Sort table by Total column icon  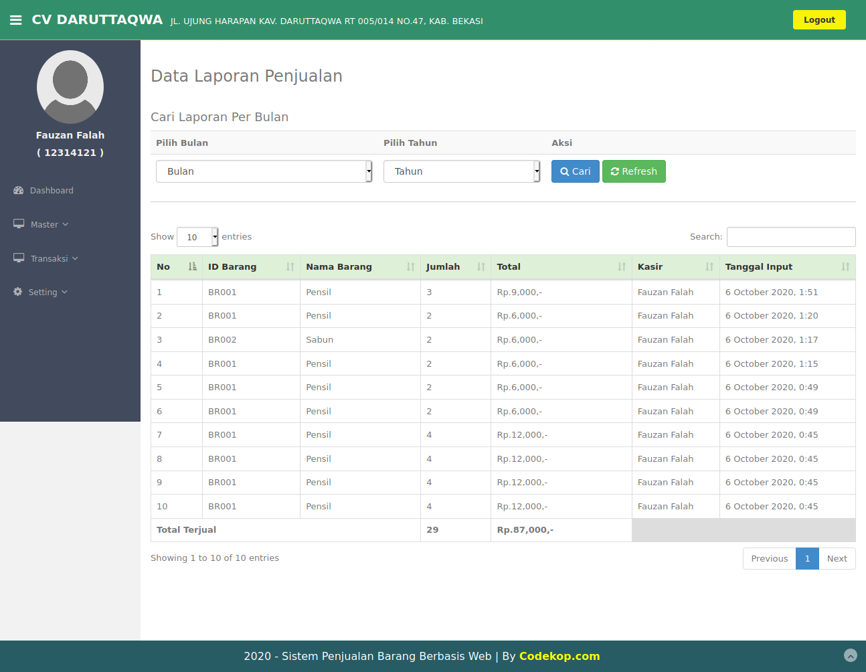pos(622,266)
